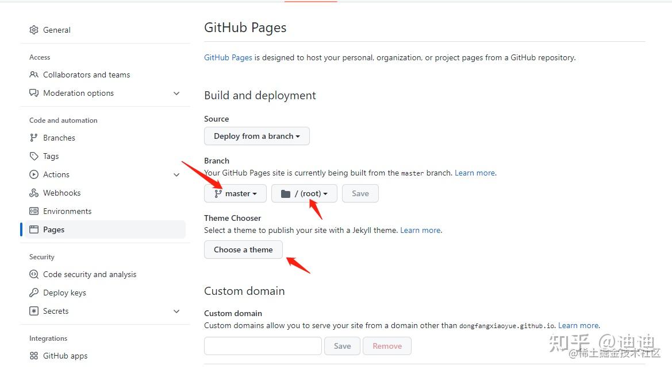Image resolution: width=672 pixels, height=370 pixels.
Task: Click the GitHub Pages link in description
Action: [x=228, y=57]
